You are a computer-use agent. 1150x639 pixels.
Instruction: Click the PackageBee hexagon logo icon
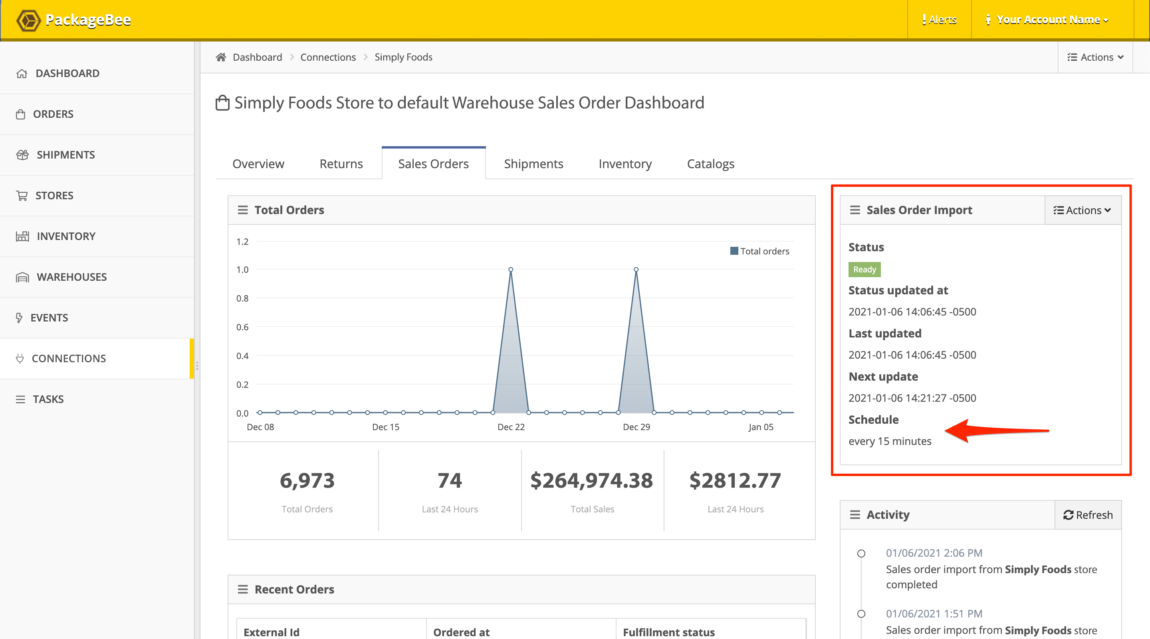click(28, 20)
